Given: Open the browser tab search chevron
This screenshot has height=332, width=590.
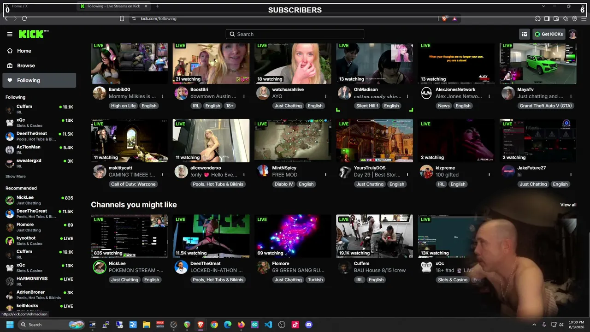Looking at the screenshot, I should pyautogui.click(x=543, y=6).
